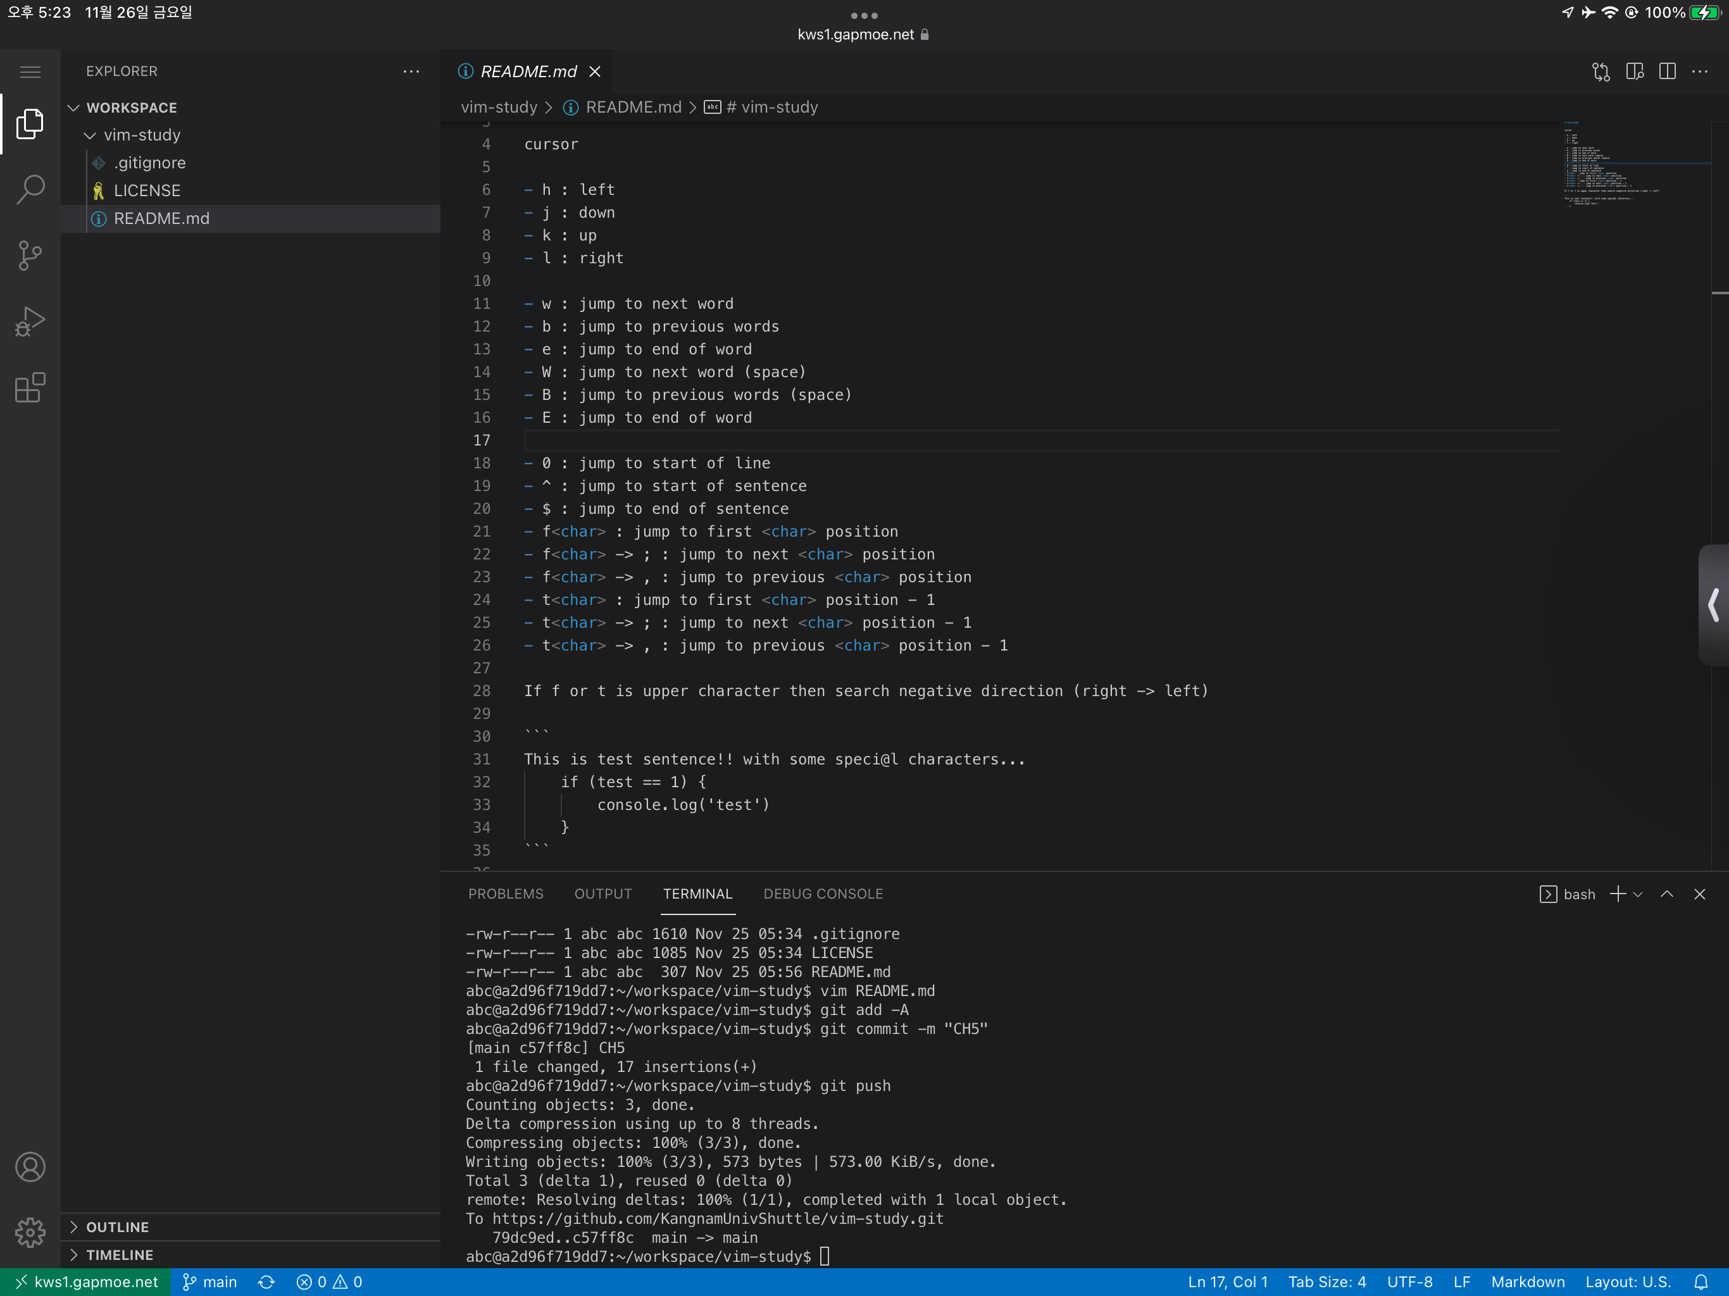Open editor more actions menu

[x=1700, y=72]
